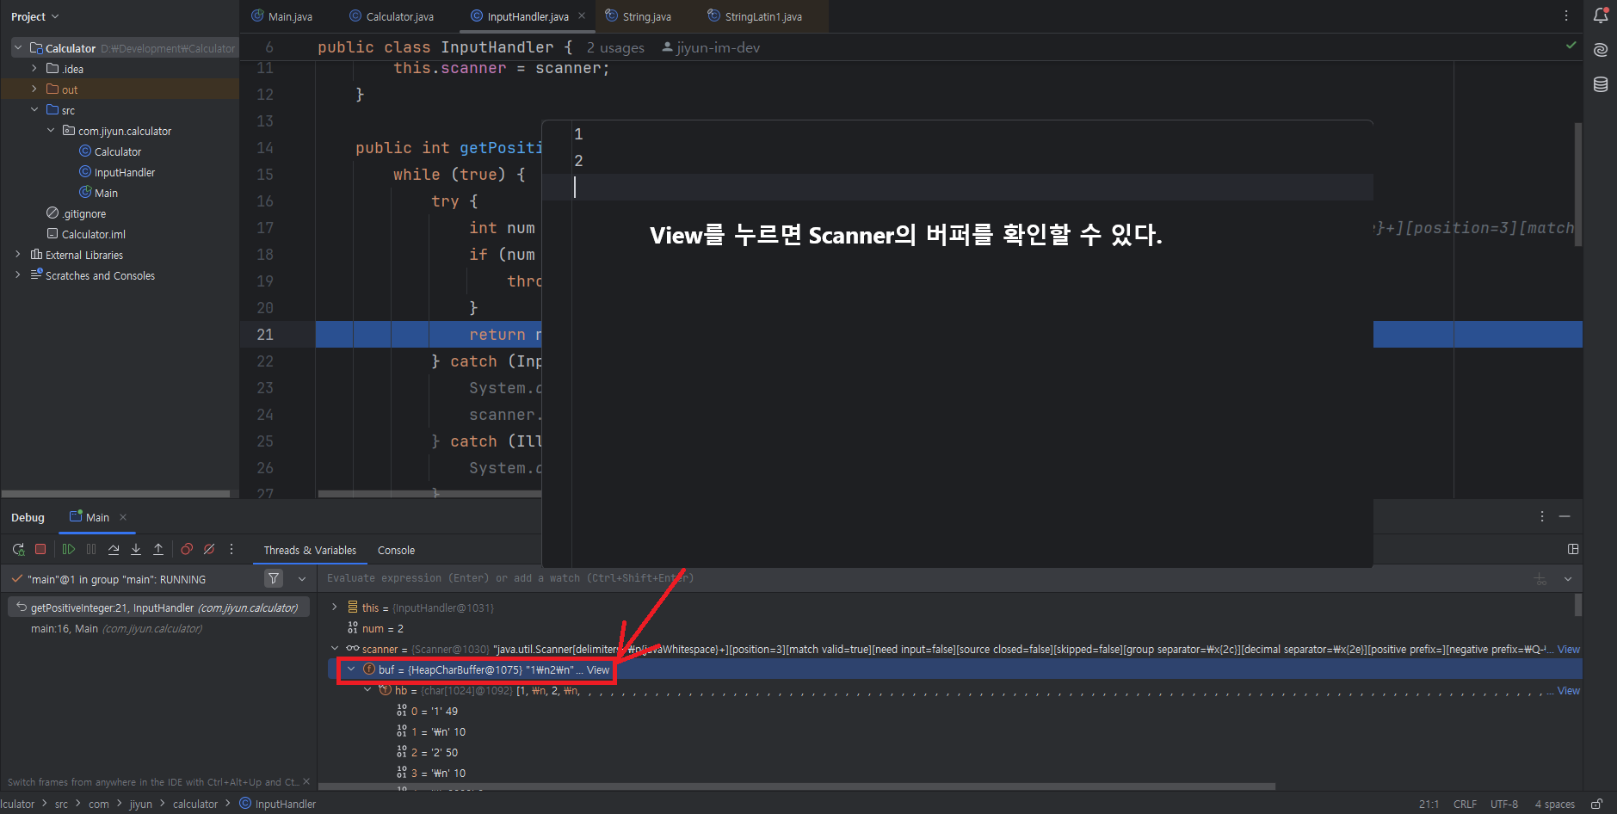The height and width of the screenshot is (814, 1617).
Task: Click the variables pane horizontal scrollbar
Action: [797, 786]
